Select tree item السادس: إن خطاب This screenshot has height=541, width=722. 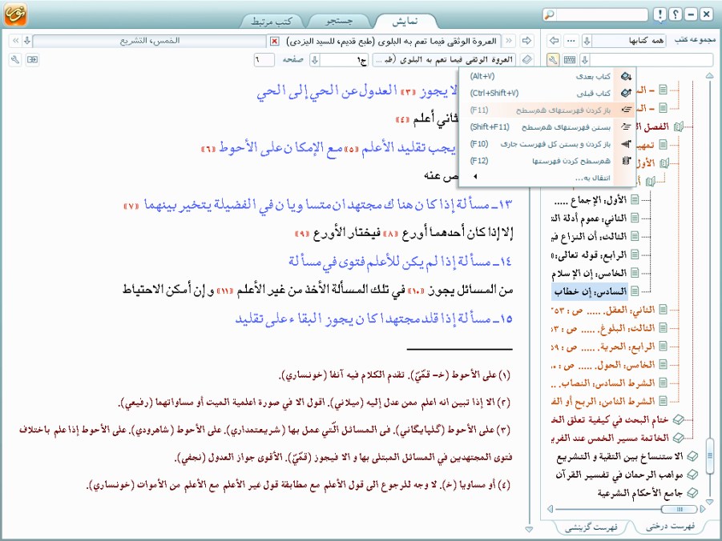coord(590,291)
